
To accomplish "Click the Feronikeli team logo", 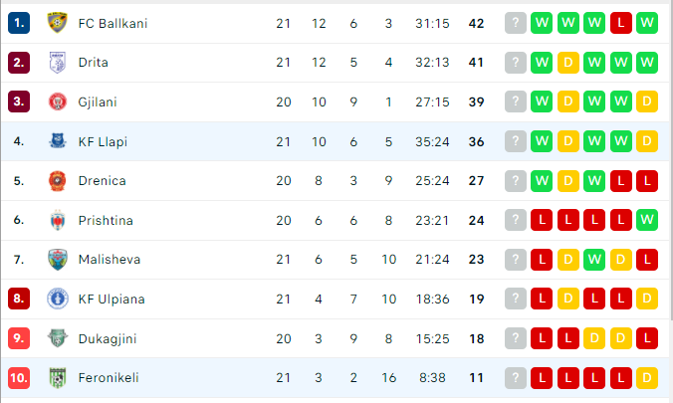I will [x=57, y=378].
